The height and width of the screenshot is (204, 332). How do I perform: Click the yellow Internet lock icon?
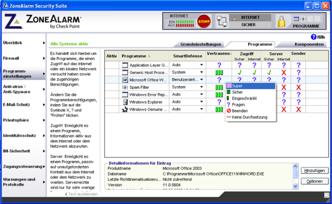[281, 21]
